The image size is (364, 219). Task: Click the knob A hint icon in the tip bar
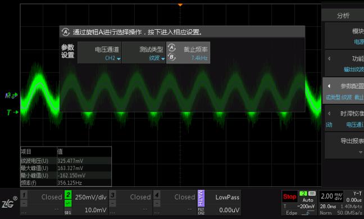coord(66,32)
